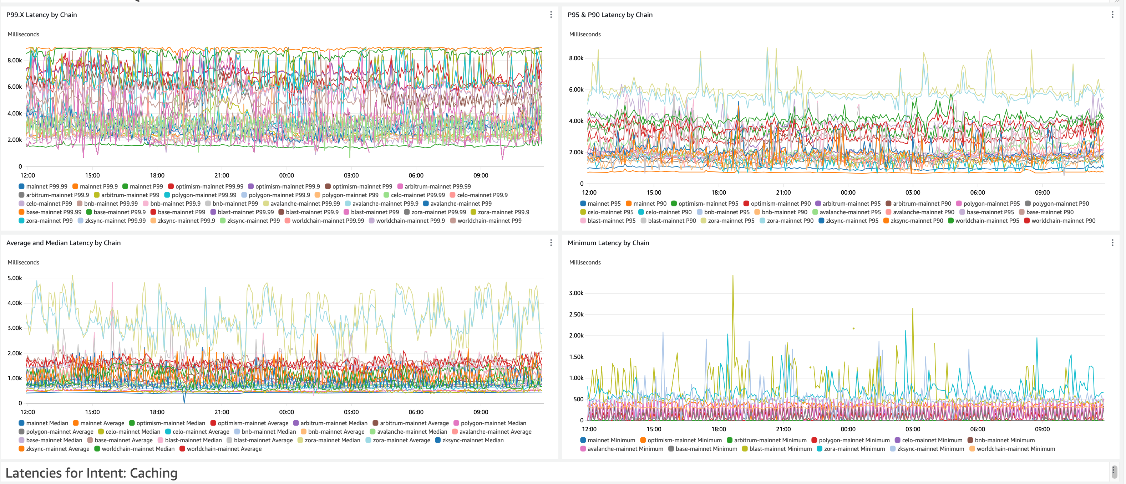
Task: Click Average and Median Latency by Chain title
Action: pyautogui.click(x=64, y=243)
